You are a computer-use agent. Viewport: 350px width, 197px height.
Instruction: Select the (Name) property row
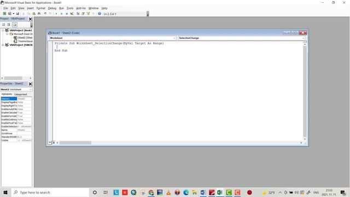(x=16, y=99)
